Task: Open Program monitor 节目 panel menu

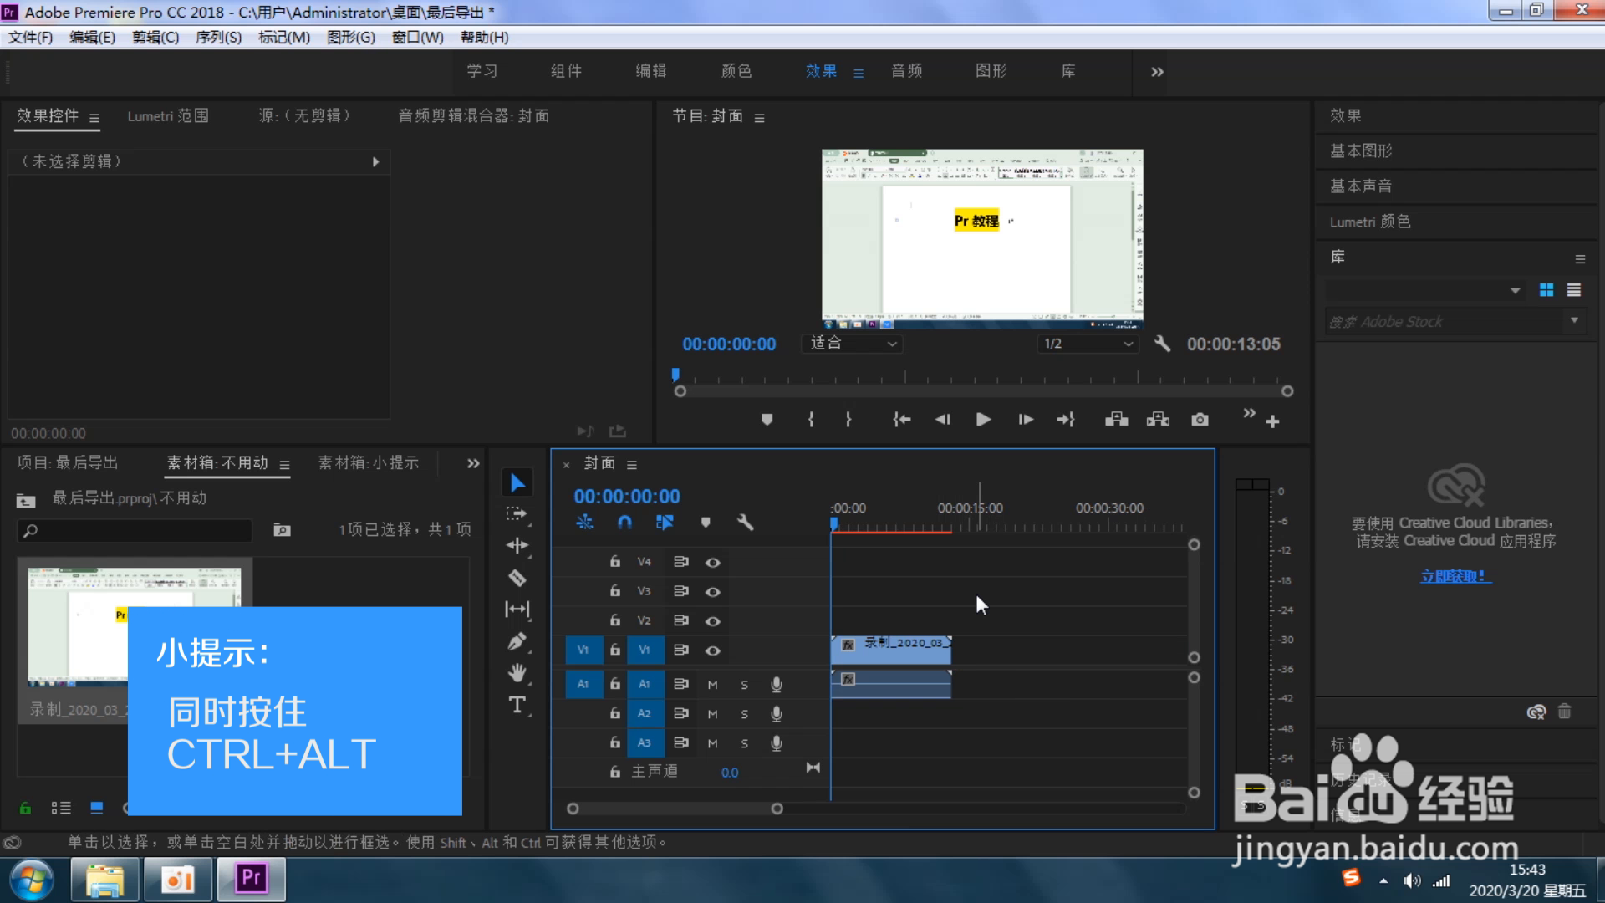Action: point(759,118)
